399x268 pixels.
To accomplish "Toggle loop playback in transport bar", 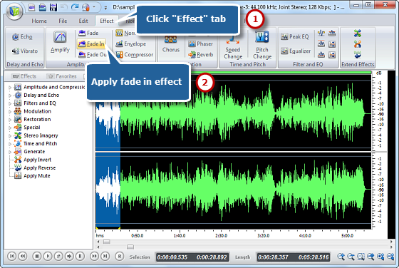I will pyautogui.click(x=58, y=256).
